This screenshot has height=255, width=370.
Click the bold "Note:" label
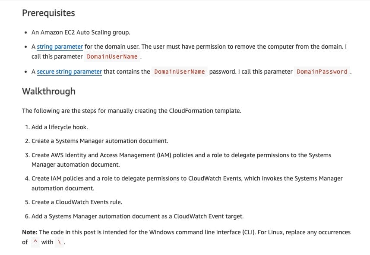tap(29, 232)
